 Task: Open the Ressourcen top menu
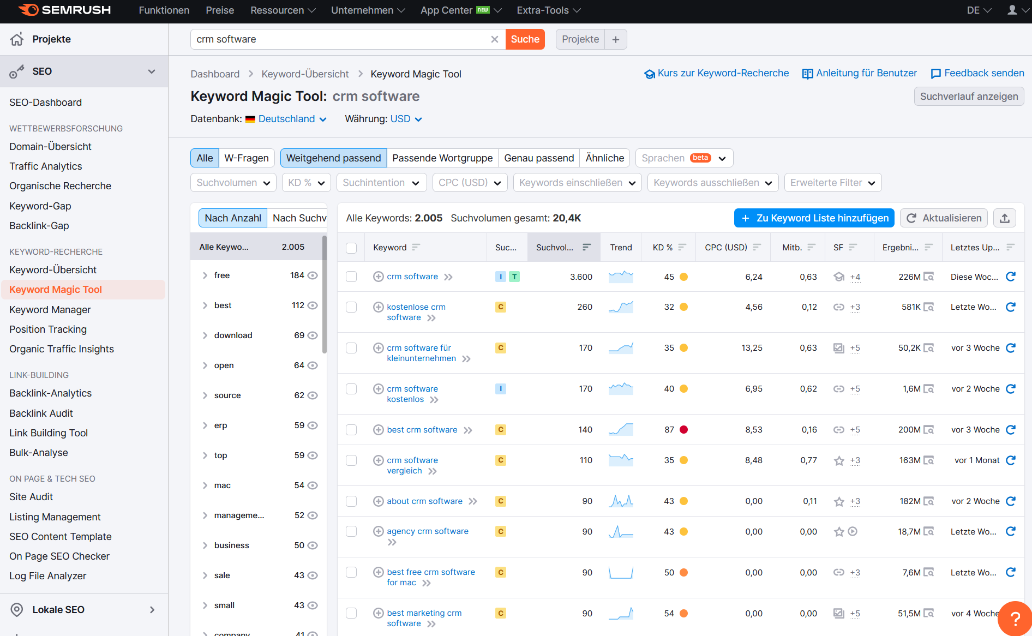(x=283, y=10)
